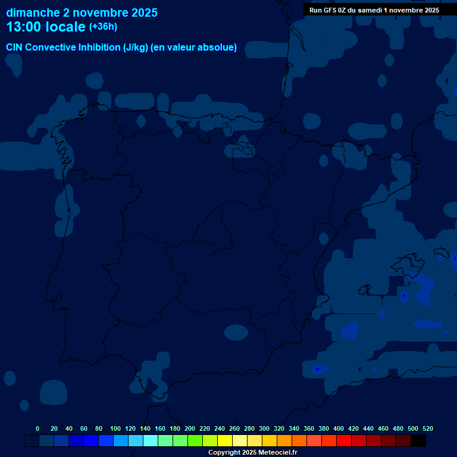Click the legend value "180"
The width and height of the screenshot is (457, 457).
[175, 428]
